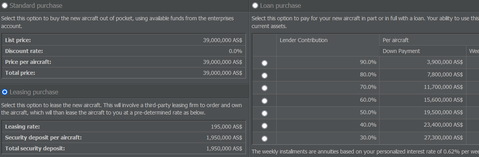This screenshot has height=157, width=479.
Task: Choose the 30.0% lender contribution option
Action: (x=265, y=138)
